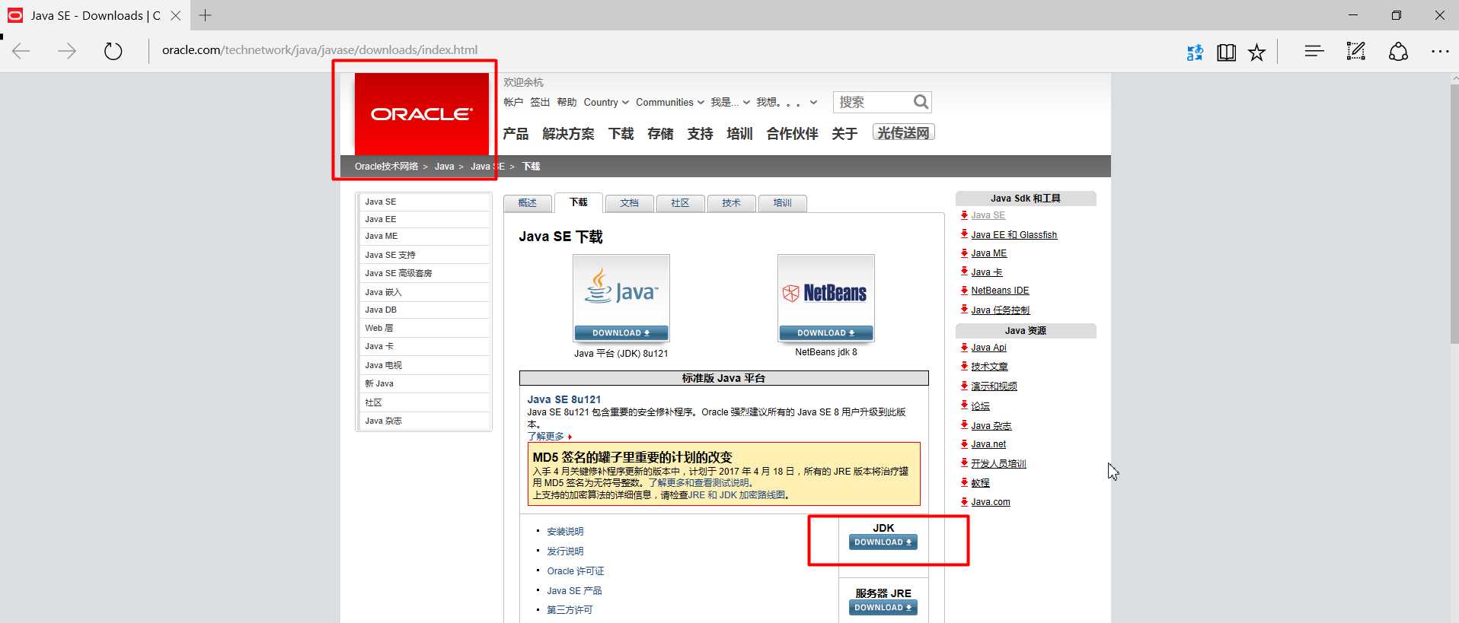The width and height of the screenshot is (1459, 623).
Task: Click the search magnifier icon
Action: point(921,102)
